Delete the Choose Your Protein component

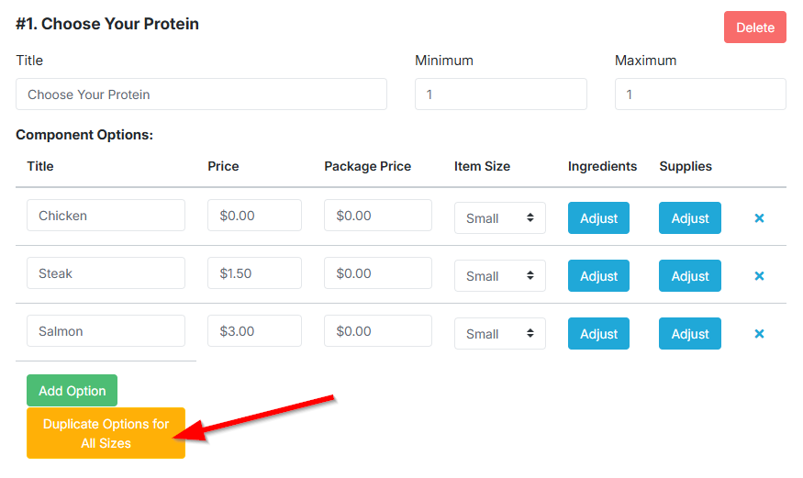[755, 28]
